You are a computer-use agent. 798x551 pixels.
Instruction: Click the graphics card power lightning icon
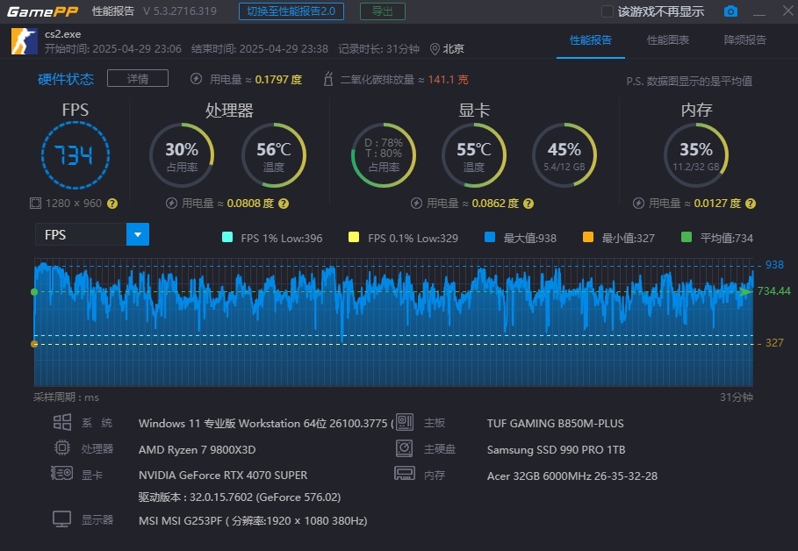coord(416,204)
